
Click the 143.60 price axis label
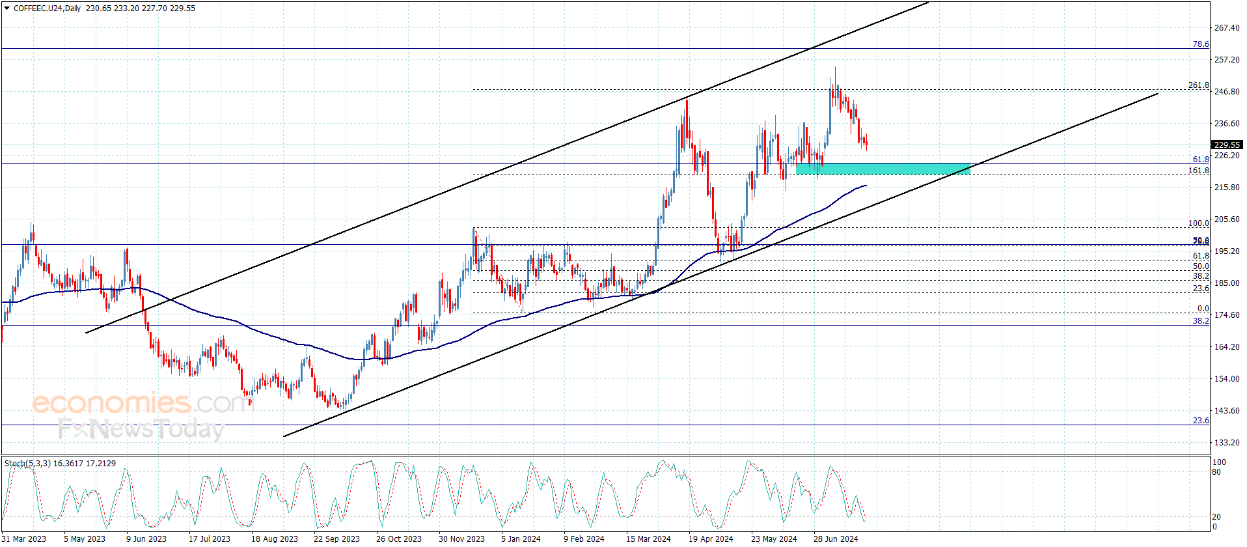point(1227,411)
